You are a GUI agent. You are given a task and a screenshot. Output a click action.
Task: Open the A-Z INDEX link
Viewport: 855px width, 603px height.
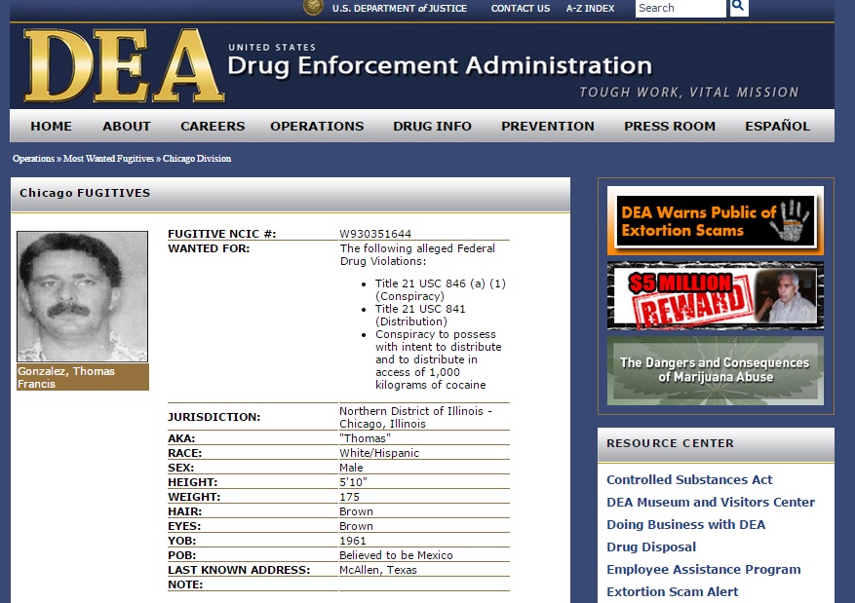[x=590, y=9]
